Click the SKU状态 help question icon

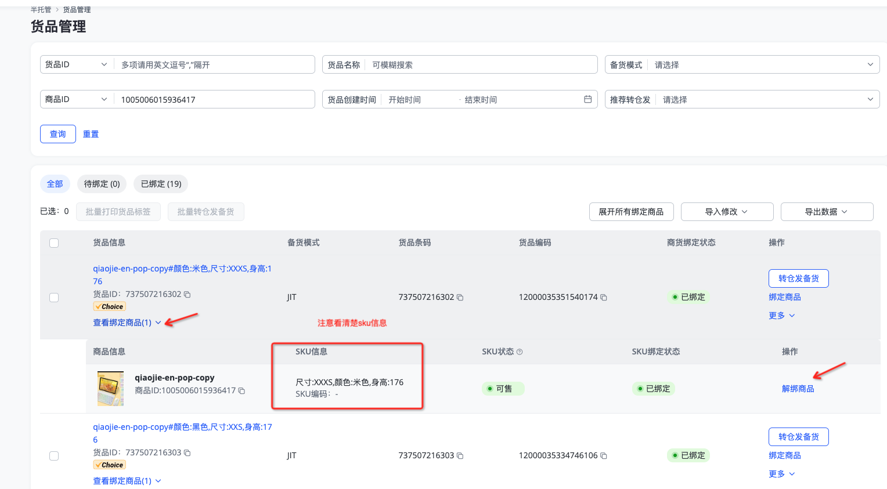tap(520, 352)
